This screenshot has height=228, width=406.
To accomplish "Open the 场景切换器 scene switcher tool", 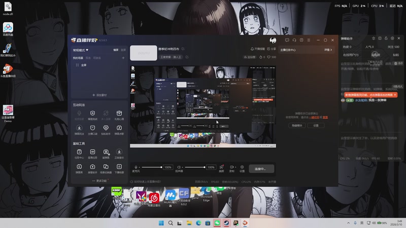I will pos(106,169).
